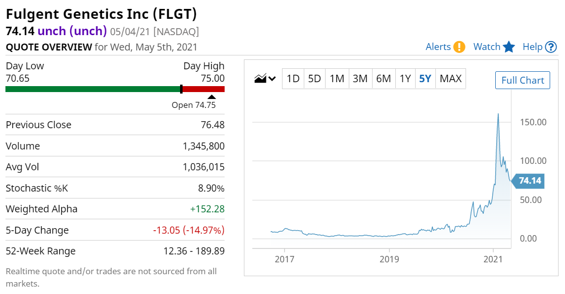Click the 5-Day Change value -13.05 (-14.97%)
The width and height of the screenshot is (565, 294).
(189, 230)
